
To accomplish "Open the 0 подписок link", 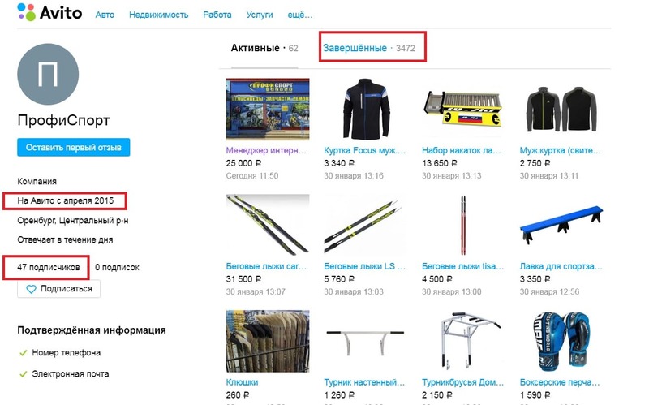I will click(x=117, y=268).
